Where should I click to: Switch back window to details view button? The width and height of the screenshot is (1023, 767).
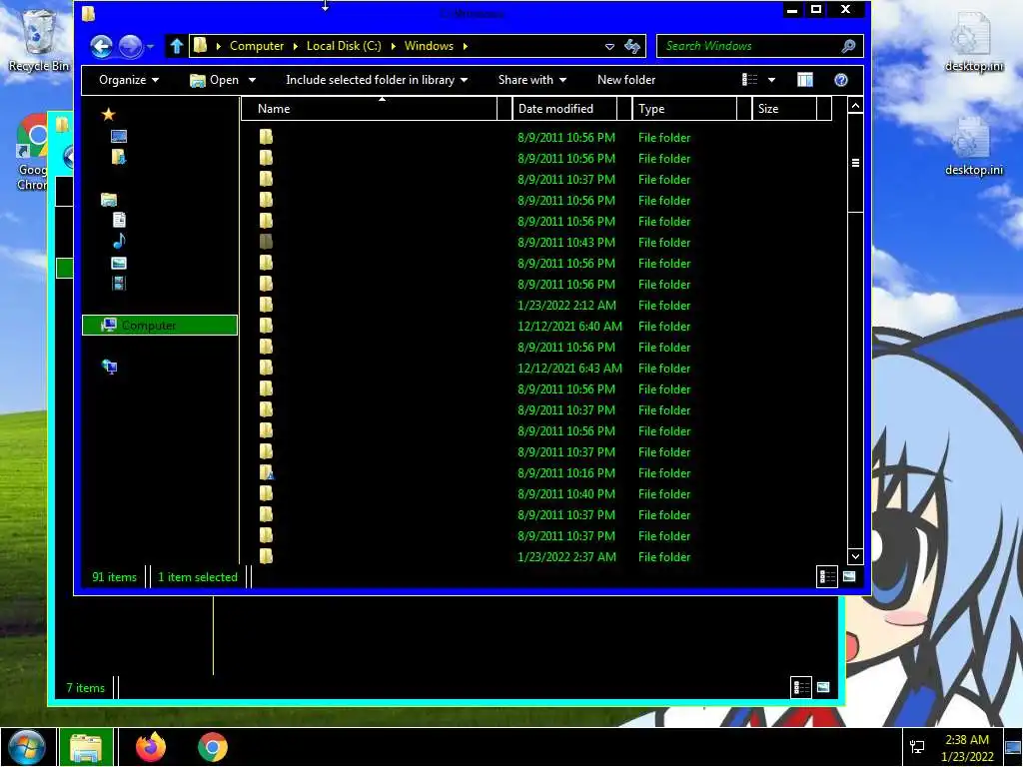(801, 687)
